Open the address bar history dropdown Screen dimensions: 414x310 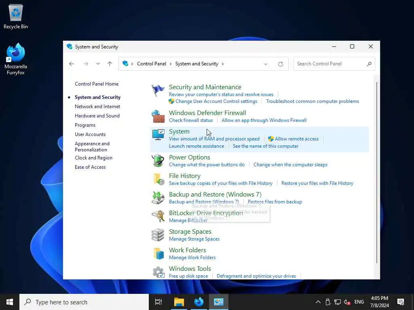266,64
